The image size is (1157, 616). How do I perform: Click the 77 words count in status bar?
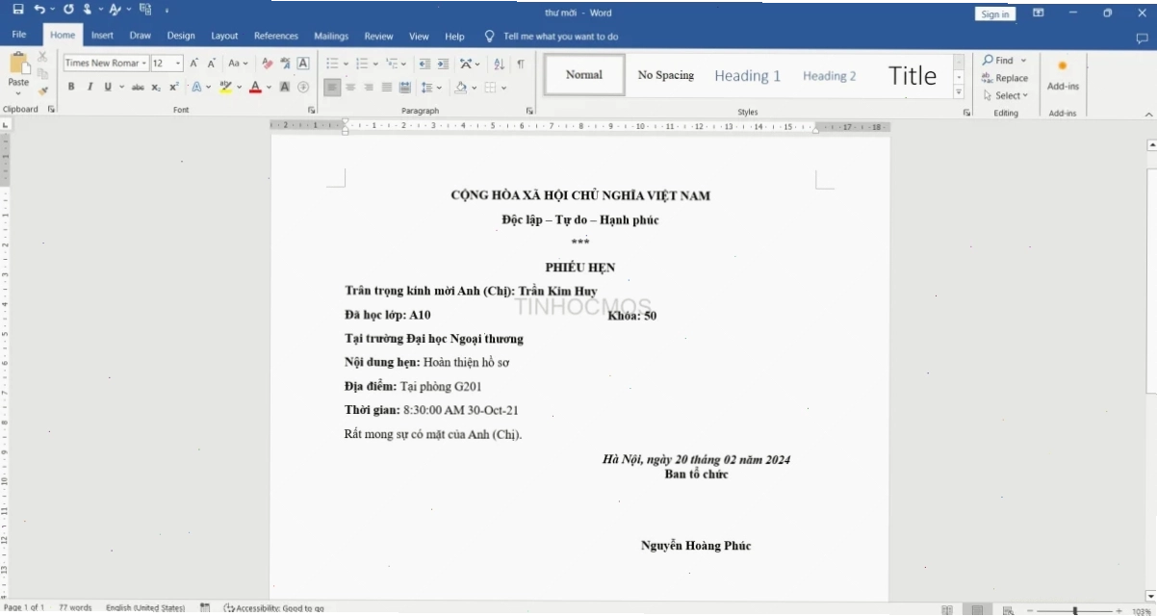75,608
